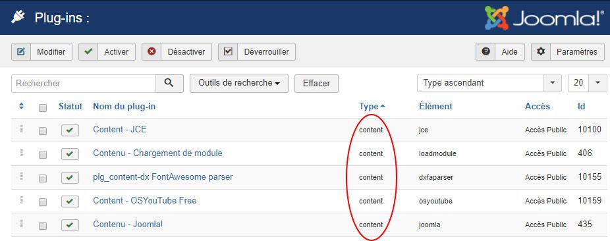Check the FontAwesome parser row checkbox
610x241 pixels.
coord(43,179)
